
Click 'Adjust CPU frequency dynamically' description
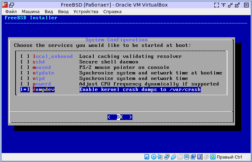click(149, 84)
